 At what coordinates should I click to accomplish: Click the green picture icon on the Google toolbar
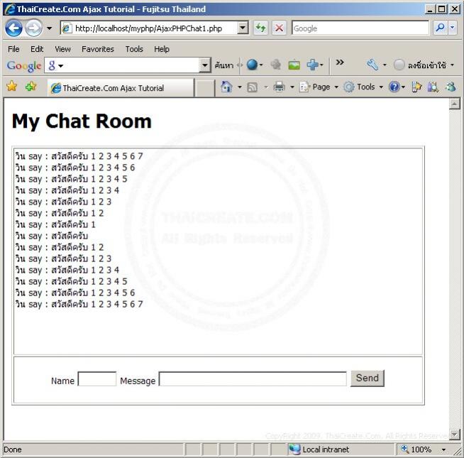click(x=294, y=65)
